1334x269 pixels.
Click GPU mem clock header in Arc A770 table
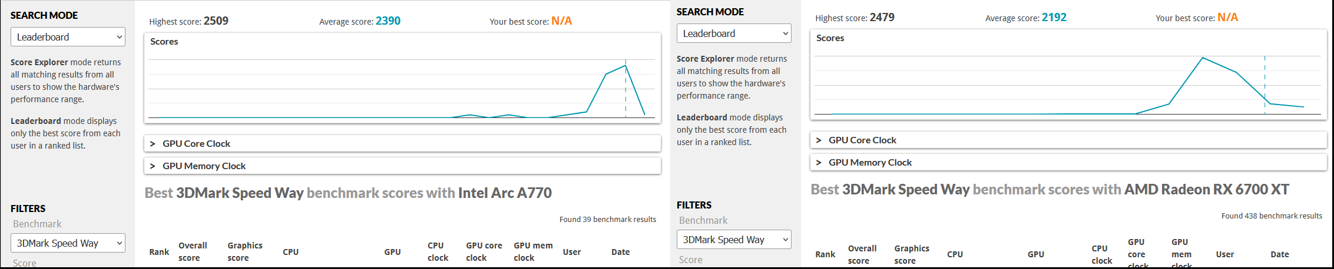533,252
